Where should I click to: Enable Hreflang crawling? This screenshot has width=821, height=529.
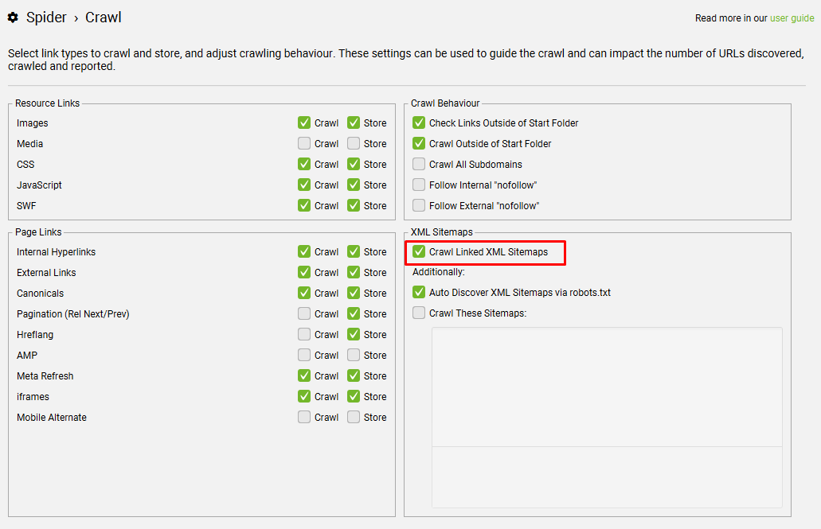304,334
